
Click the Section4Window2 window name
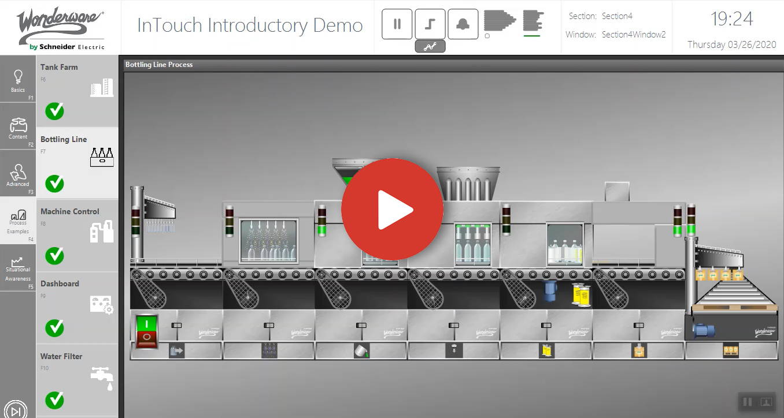coord(634,35)
